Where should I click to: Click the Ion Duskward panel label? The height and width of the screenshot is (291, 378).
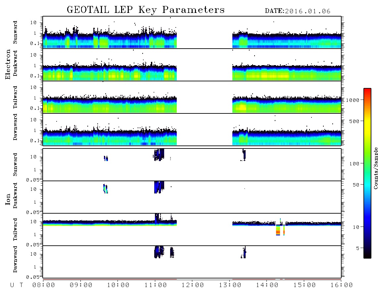point(15,196)
